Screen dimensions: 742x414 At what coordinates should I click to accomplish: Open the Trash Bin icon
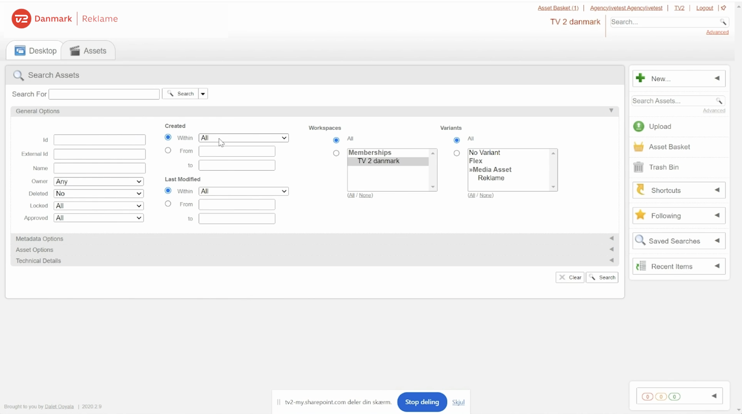(x=638, y=167)
